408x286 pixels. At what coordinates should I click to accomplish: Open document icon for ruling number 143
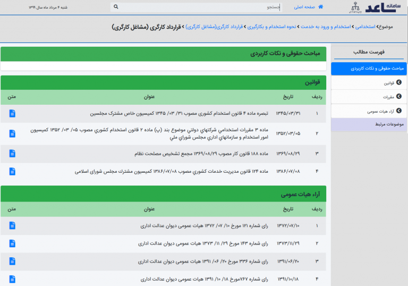pos(12,243)
